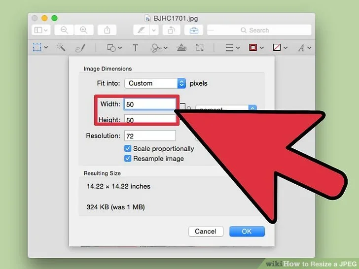This screenshot has height=269, width=359.
Task: Click the Zoom Out magnifier icon
Action: (64, 30)
